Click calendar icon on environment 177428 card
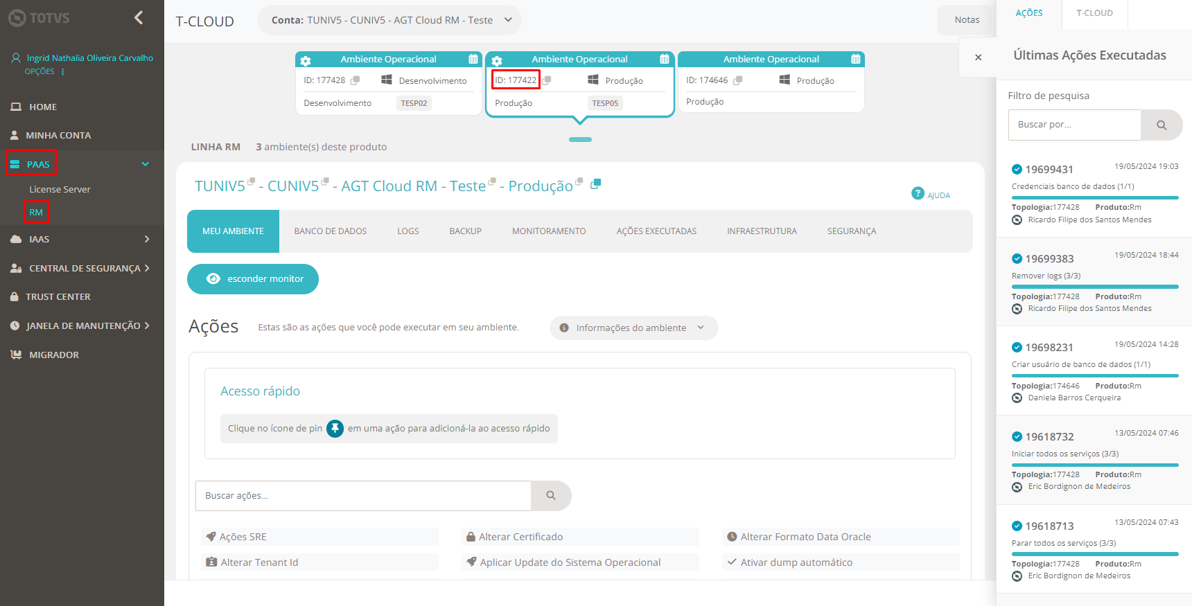The width and height of the screenshot is (1192, 606). click(x=473, y=60)
